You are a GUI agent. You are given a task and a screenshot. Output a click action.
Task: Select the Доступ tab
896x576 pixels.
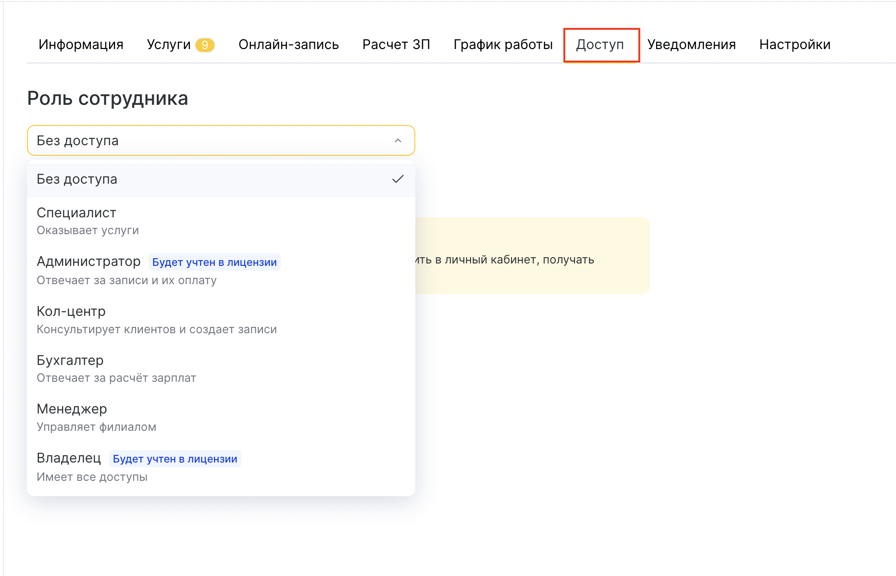(x=600, y=45)
